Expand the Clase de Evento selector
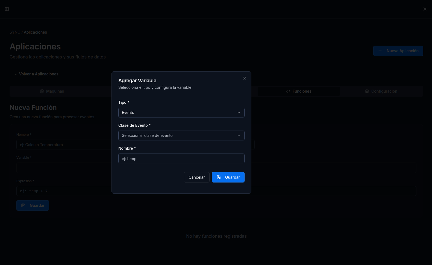The image size is (432, 265). pyautogui.click(x=181, y=136)
